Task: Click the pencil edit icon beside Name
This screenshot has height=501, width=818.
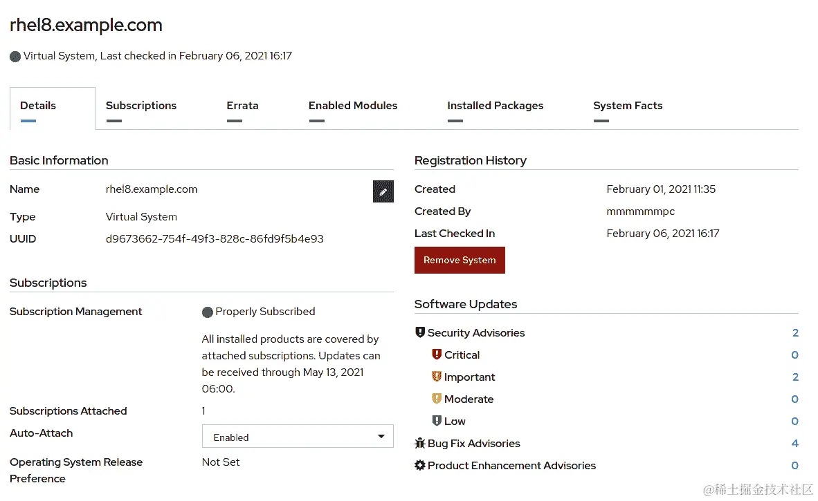Action: click(383, 191)
